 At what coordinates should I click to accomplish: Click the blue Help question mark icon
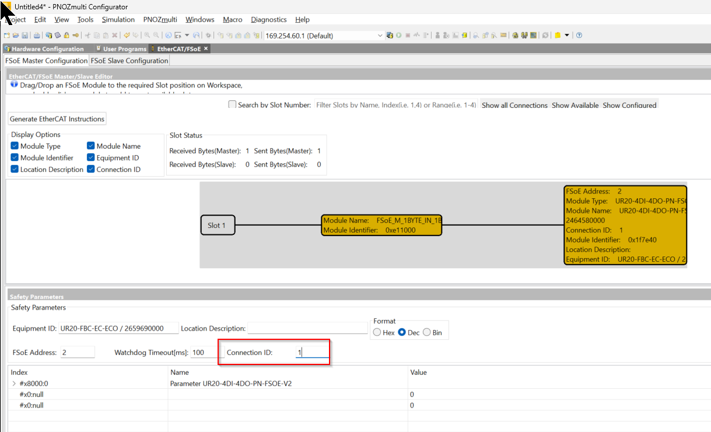coord(579,36)
